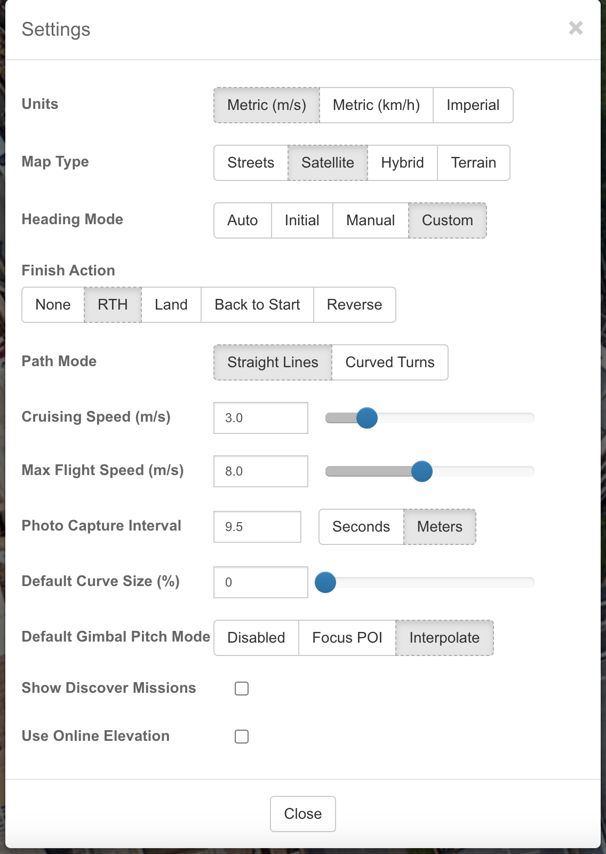Image resolution: width=606 pixels, height=854 pixels.
Task: Switch path mode to Curved Turns
Action: coord(389,362)
